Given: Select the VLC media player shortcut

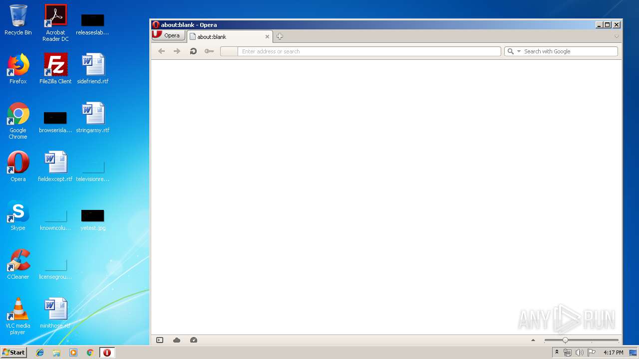Looking at the screenshot, I should 18,316.
